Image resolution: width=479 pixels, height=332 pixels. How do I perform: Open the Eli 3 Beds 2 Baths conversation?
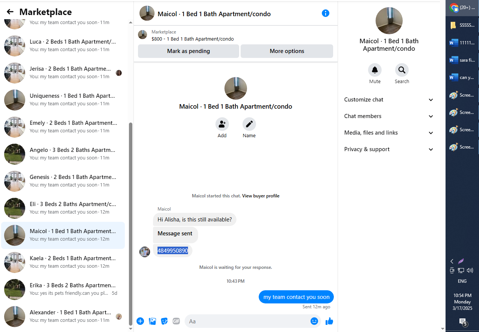point(63,208)
